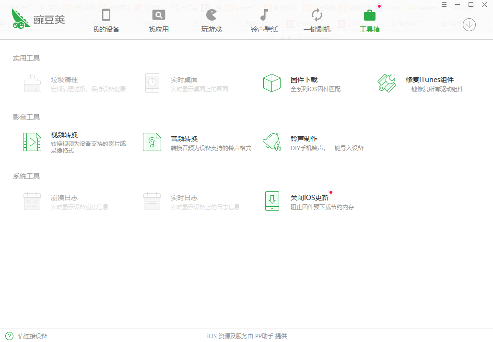Select the 铃声制作 bell icon
Screen dimensions: 493x342
[x=271, y=142]
